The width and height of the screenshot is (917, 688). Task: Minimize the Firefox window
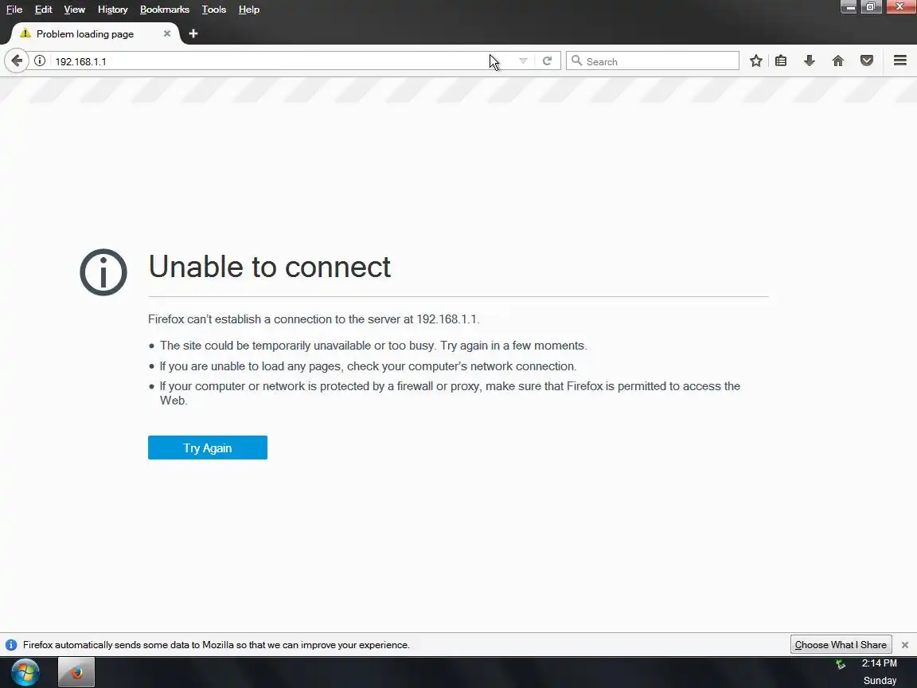(x=849, y=7)
